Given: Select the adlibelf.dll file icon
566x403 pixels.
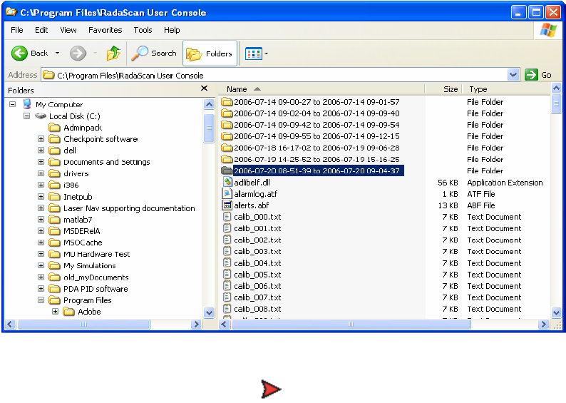Looking at the screenshot, I should tap(227, 183).
